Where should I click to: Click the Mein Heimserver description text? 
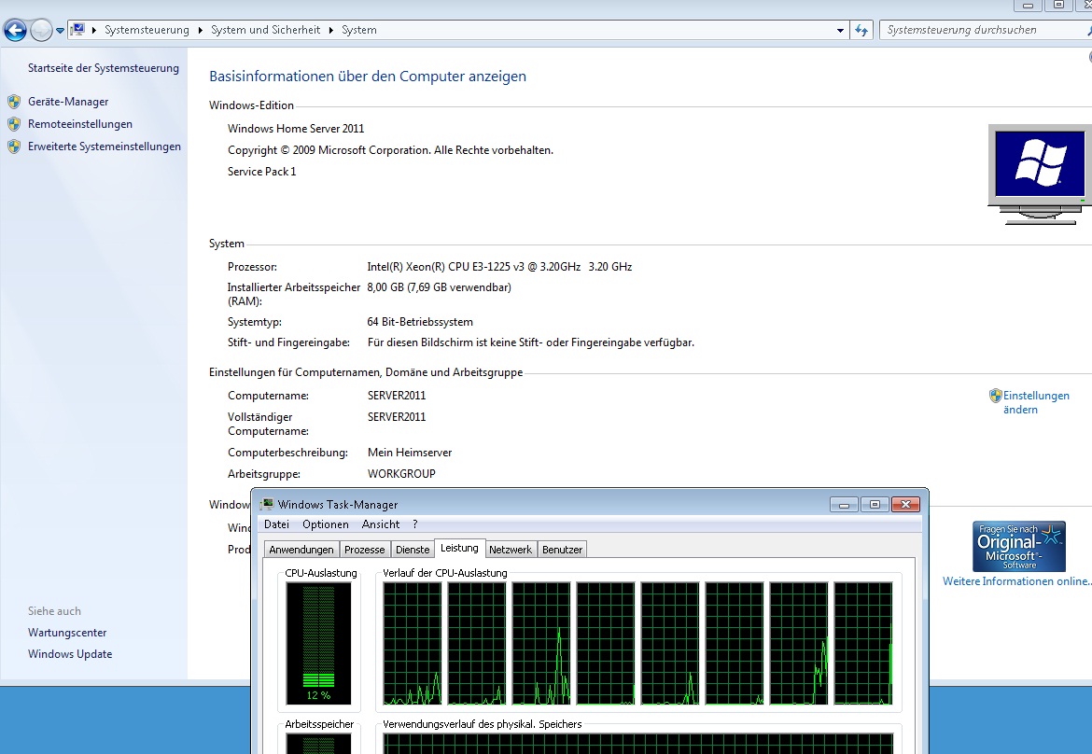[410, 453]
